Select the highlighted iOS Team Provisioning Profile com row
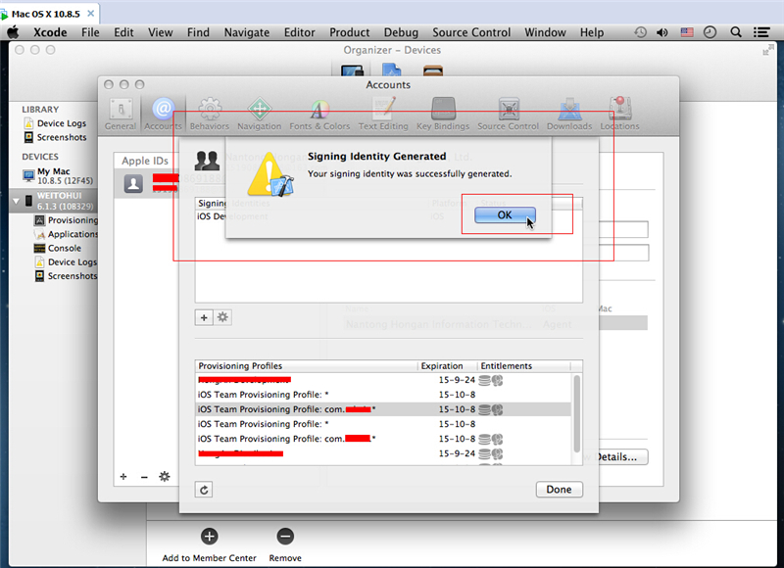784x568 pixels. (x=383, y=409)
